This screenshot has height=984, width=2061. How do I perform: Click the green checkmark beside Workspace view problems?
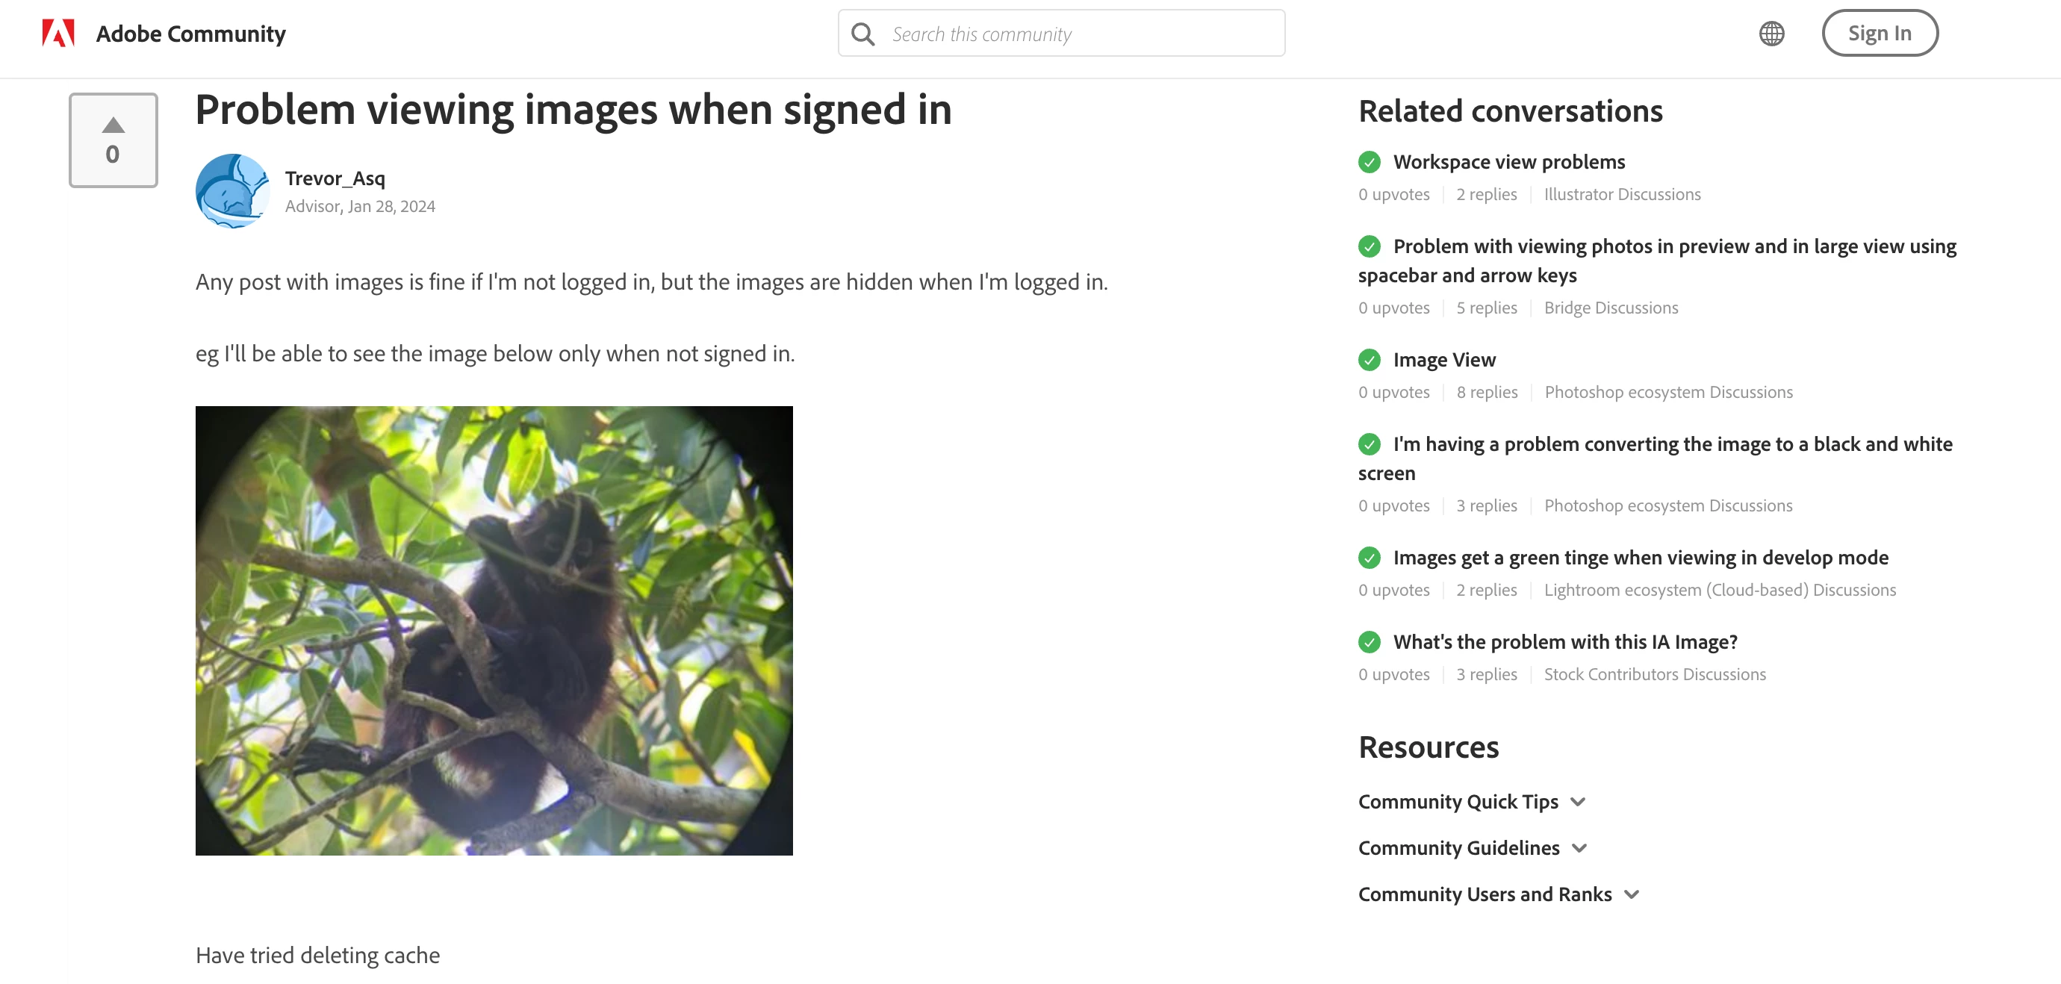pyautogui.click(x=1369, y=163)
